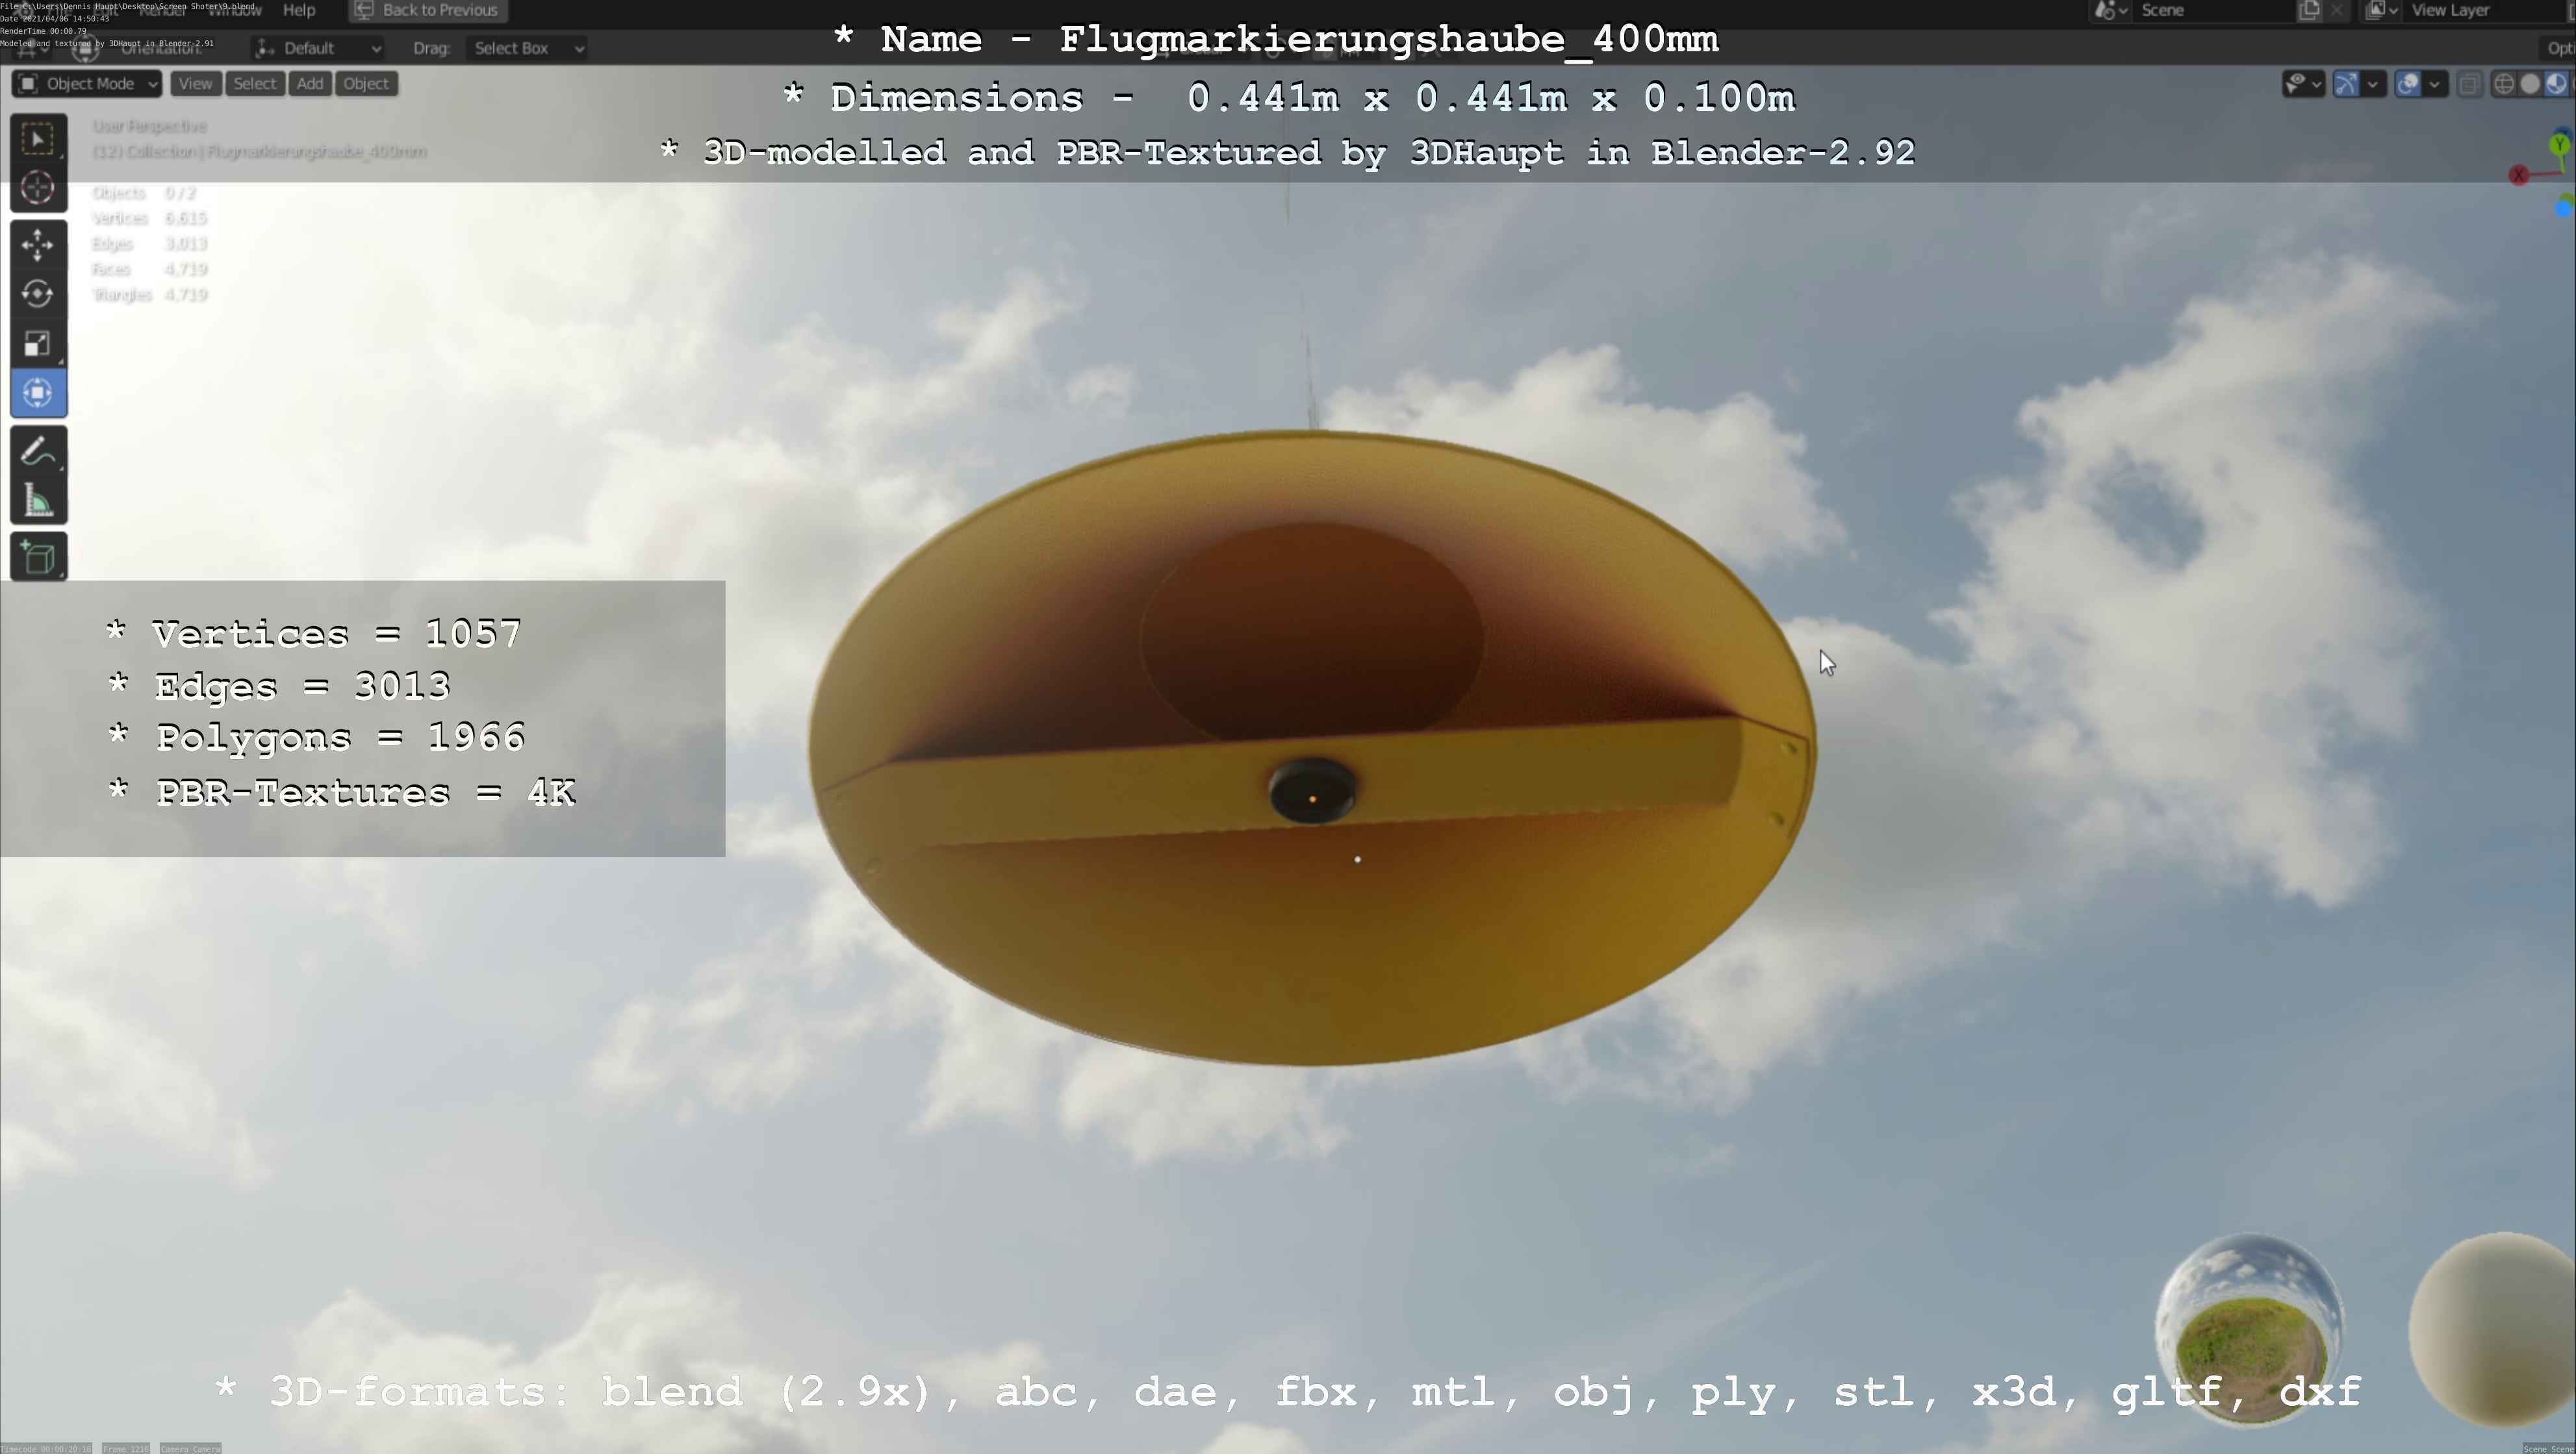Select the Select Box tool
This screenshot has width=2576, height=1454.
click(38, 139)
